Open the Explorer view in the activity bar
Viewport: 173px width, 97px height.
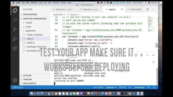[x=15, y=11]
